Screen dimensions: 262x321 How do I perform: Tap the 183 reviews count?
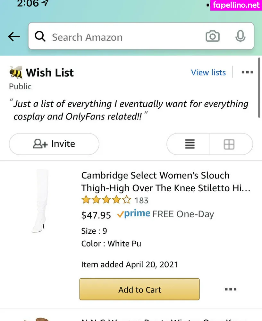click(x=141, y=201)
